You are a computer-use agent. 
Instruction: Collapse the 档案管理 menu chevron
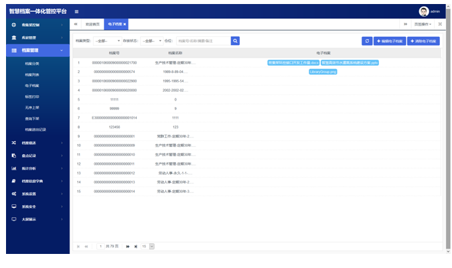pyautogui.click(x=62, y=50)
